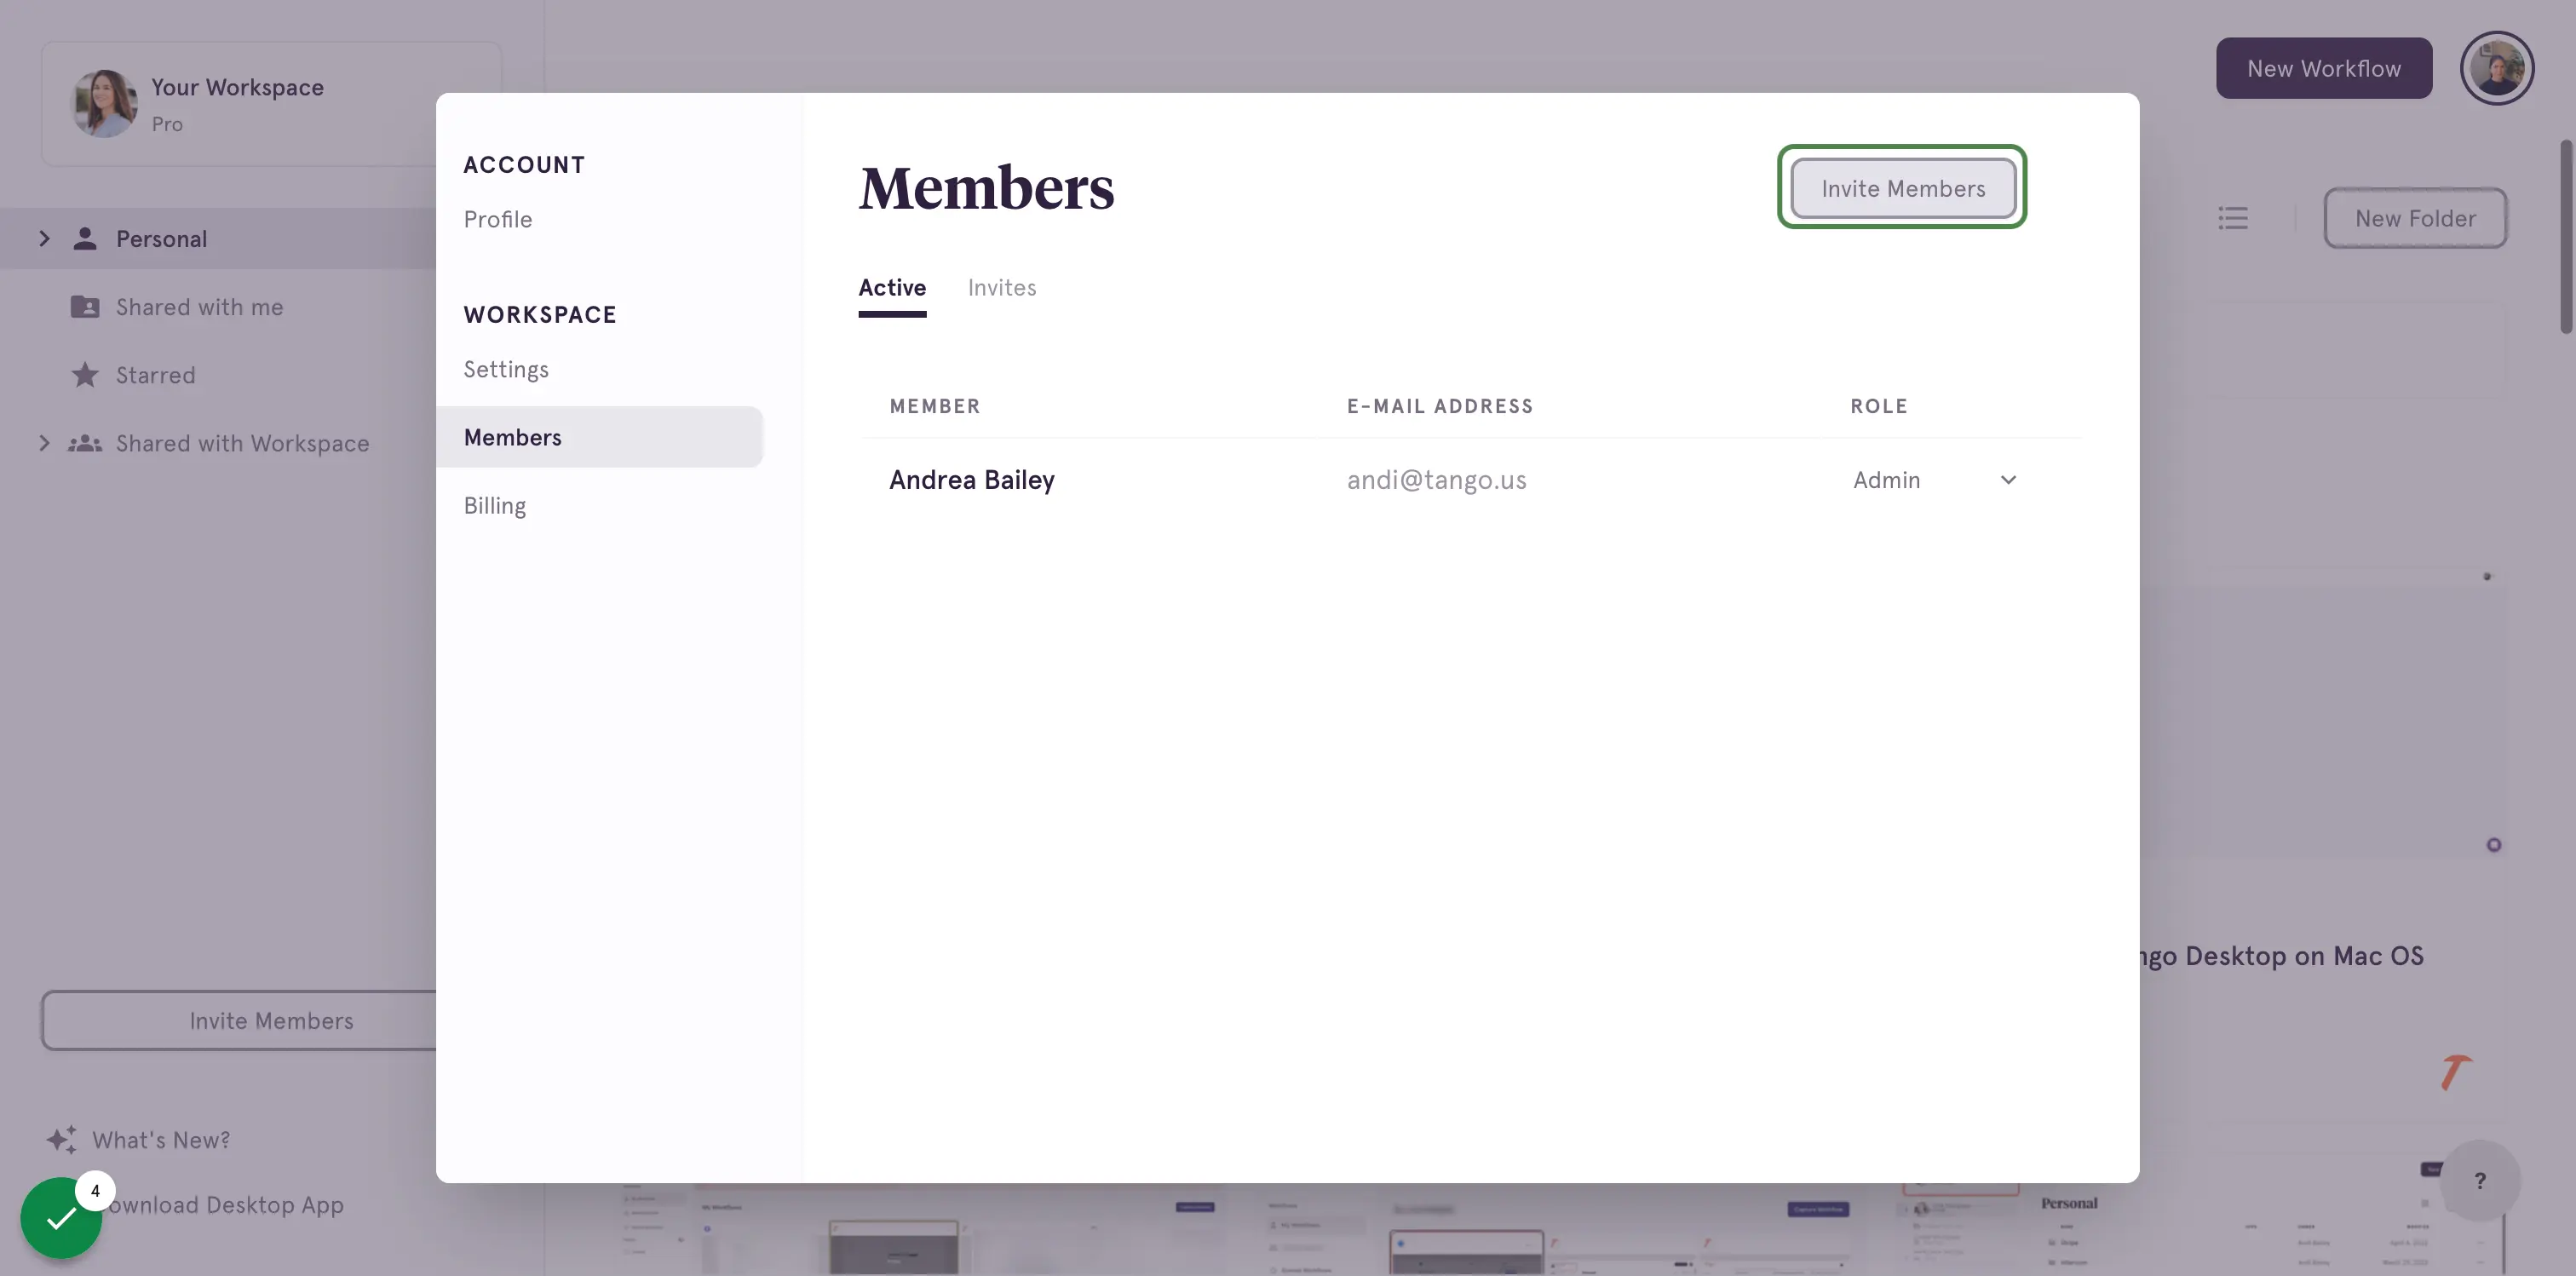Open the green checklist badge

click(61, 1217)
